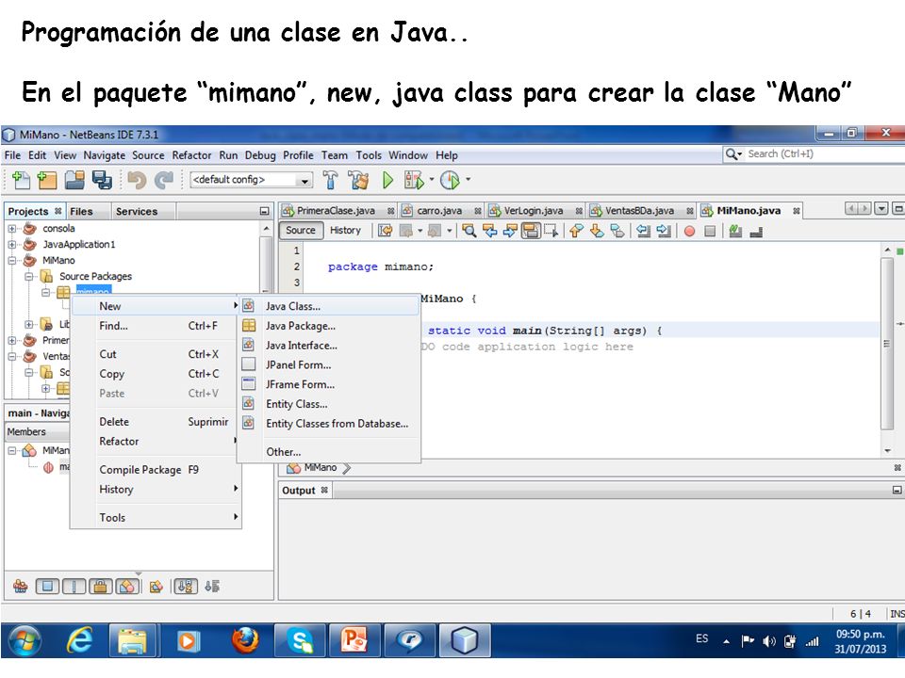Switch to the Services tab
Viewport: 905px width, 678px height.
(136, 212)
